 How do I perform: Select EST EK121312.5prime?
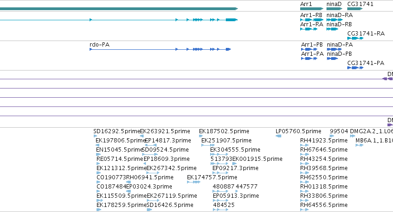tap(121, 168)
